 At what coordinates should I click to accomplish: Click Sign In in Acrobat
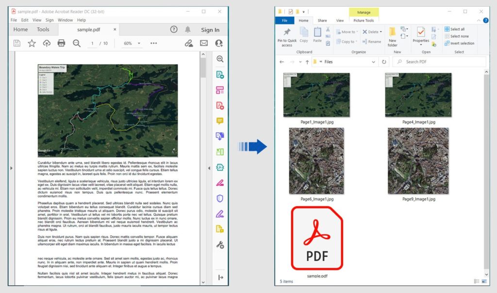tap(210, 29)
